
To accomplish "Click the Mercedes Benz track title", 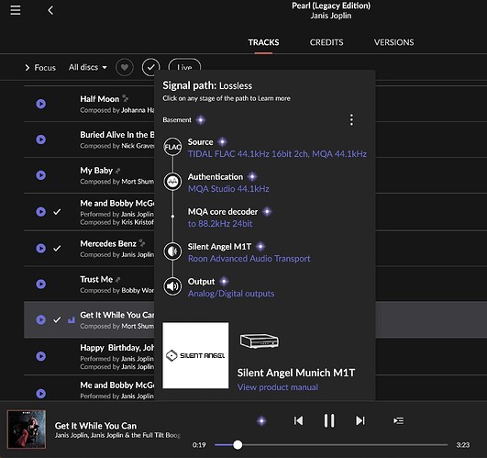I will (x=108, y=243).
